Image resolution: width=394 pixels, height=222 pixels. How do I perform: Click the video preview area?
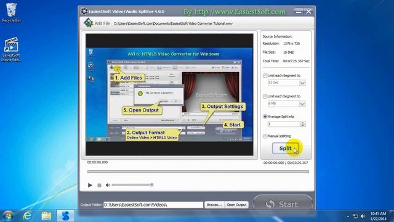click(x=169, y=94)
